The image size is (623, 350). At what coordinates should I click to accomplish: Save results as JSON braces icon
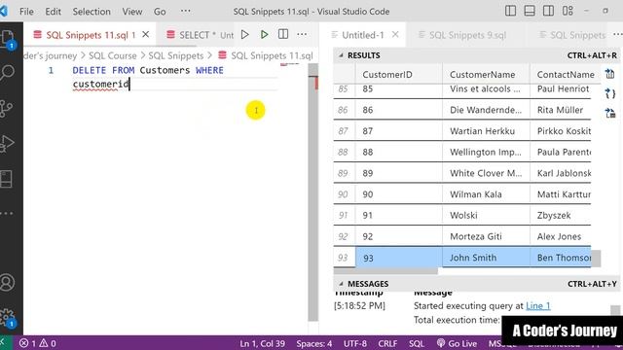pos(610,93)
